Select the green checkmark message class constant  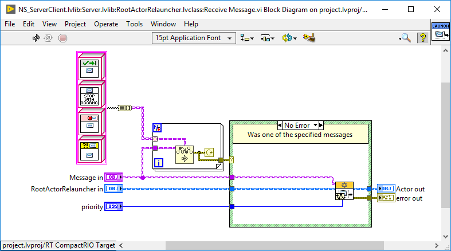click(x=92, y=67)
